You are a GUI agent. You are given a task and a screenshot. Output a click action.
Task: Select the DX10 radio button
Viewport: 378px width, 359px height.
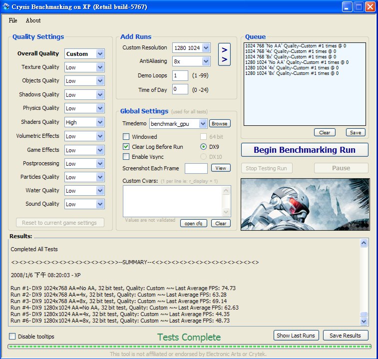(203, 157)
